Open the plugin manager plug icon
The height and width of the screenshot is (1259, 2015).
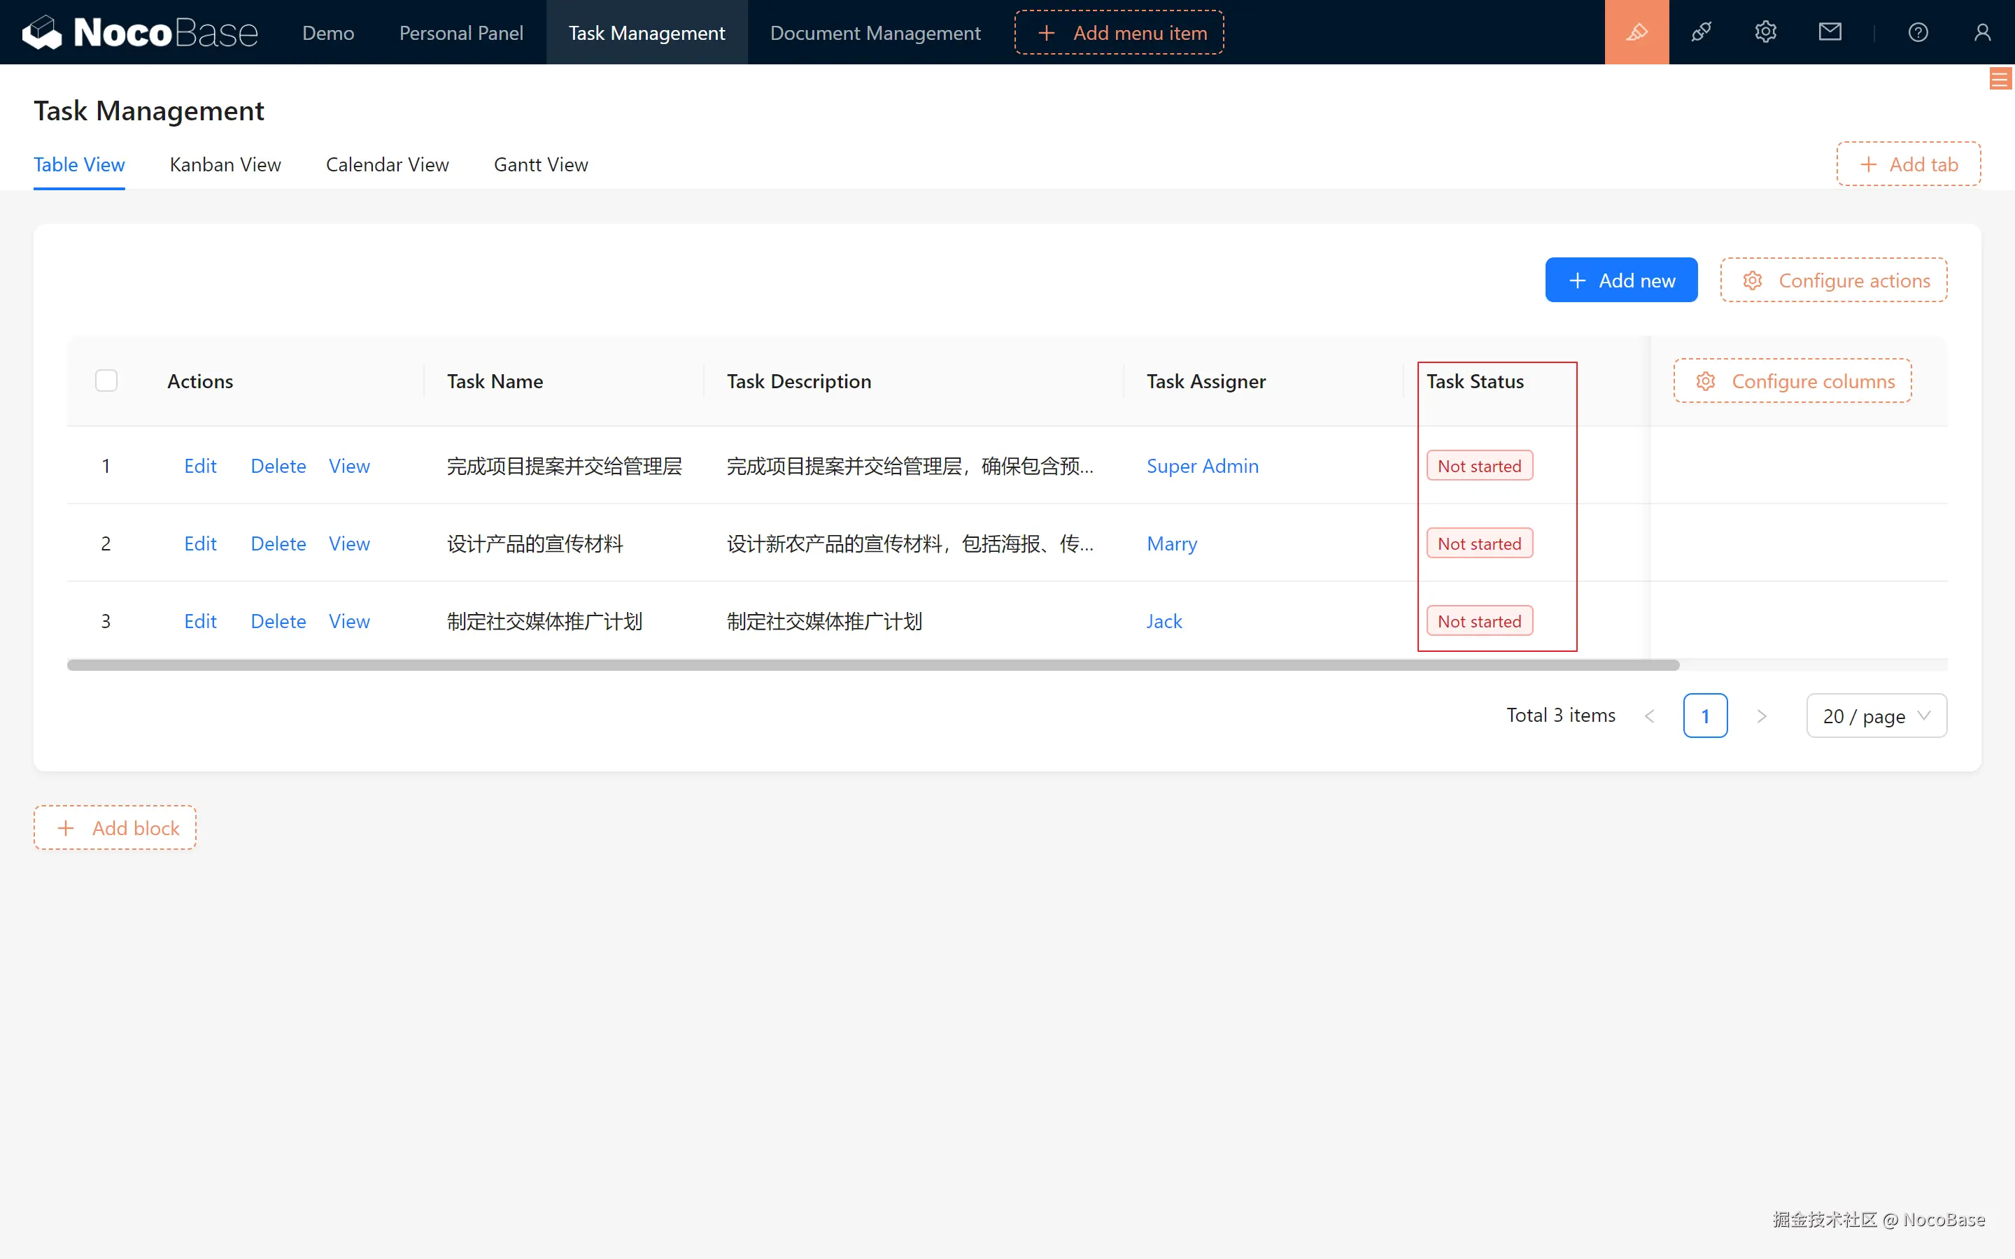1701,32
